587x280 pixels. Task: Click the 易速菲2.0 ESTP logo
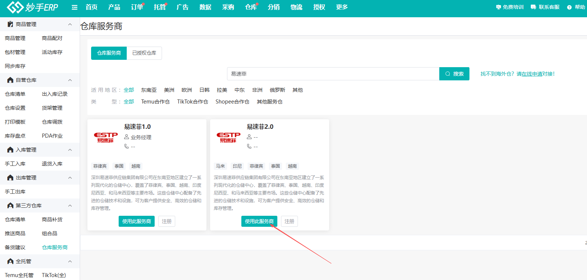(x=228, y=138)
